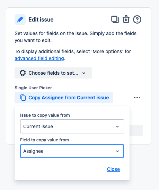Click the chevron arrow in Assignee field

point(117,151)
